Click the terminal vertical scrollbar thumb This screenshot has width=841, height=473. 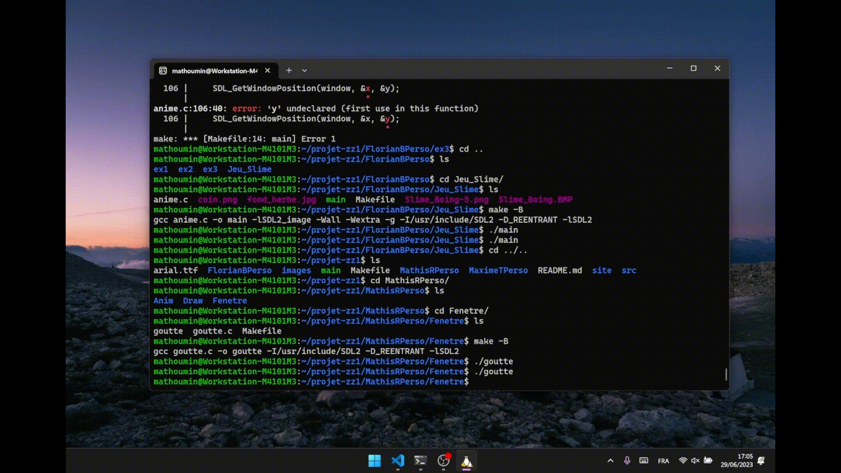click(726, 374)
